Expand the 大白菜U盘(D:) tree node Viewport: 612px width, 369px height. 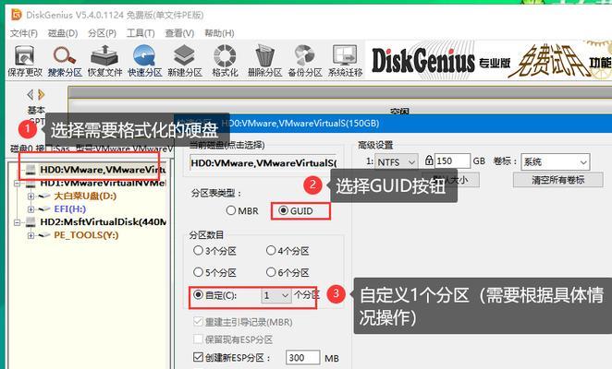[x=31, y=196]
